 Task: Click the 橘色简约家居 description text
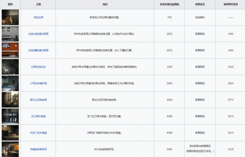(x=105, y=50)
